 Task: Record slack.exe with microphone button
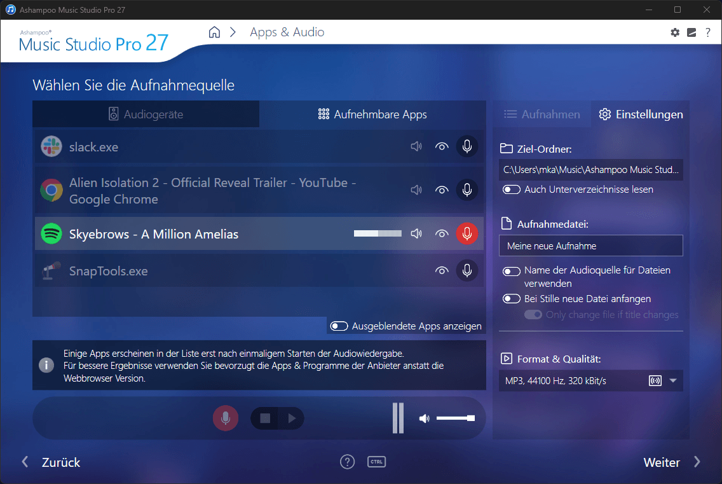click(x=467, y=146)
